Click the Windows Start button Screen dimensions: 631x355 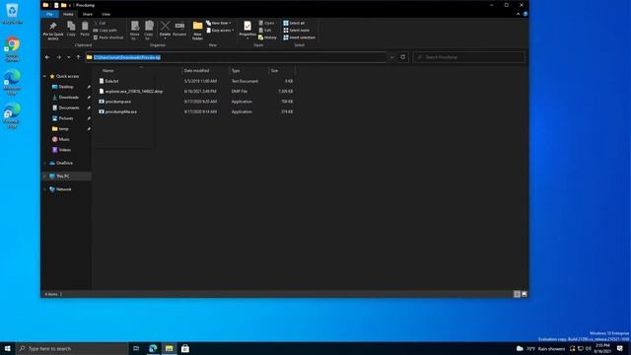pyautogui.click(x=8, y=348)
